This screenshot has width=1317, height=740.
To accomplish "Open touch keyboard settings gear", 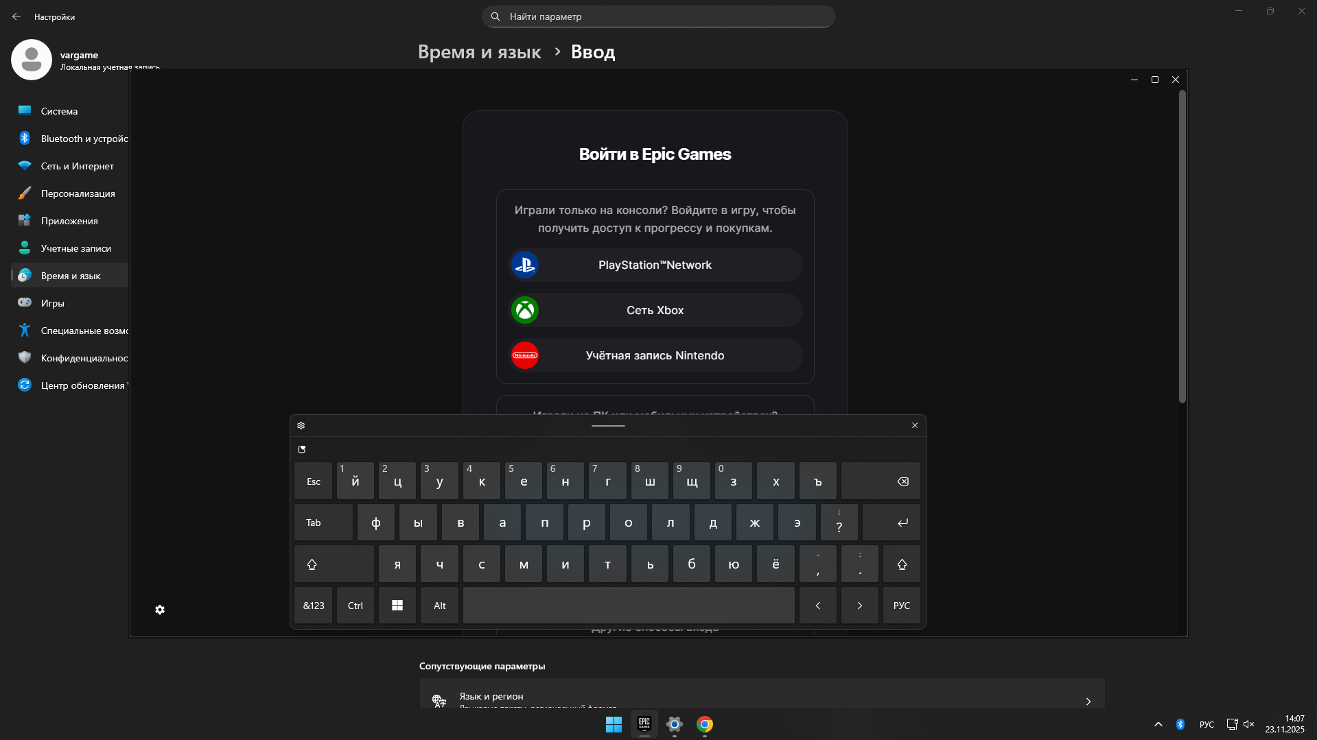I will 301,425.
